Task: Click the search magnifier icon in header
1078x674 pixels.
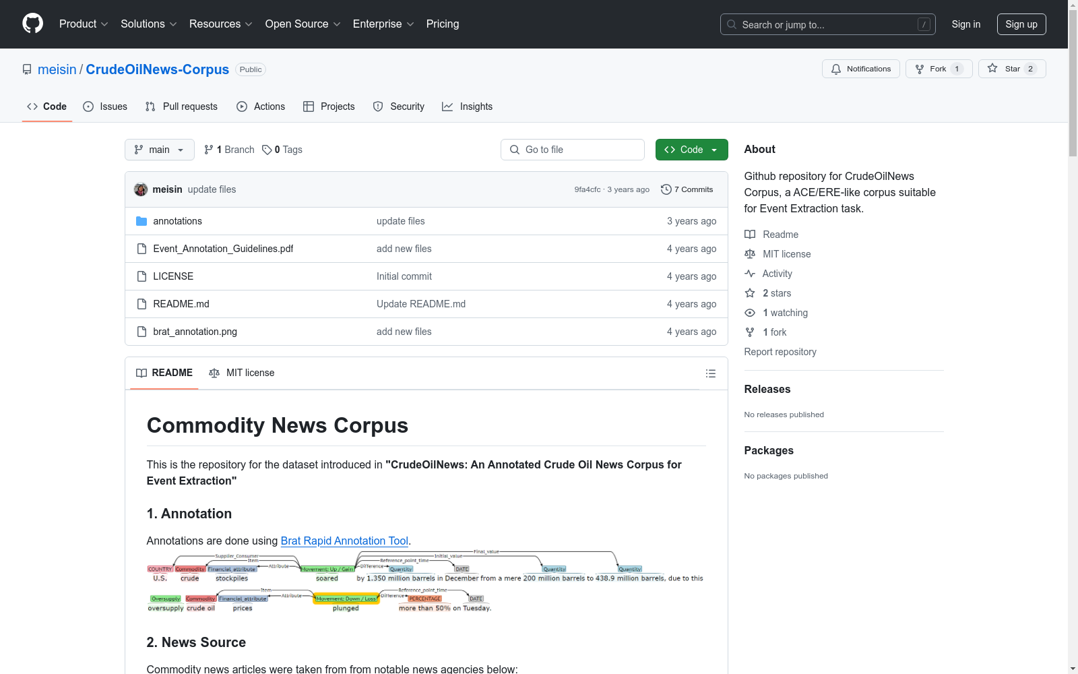Action: coord(732,24)
